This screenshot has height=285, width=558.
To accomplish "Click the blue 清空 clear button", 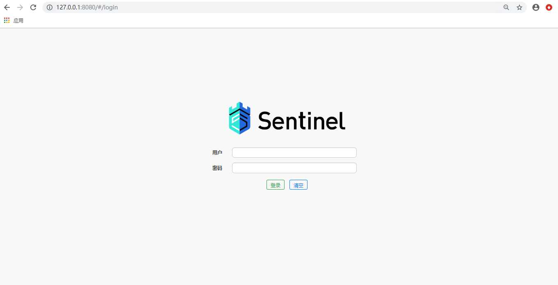I will [x=298, y=185].
